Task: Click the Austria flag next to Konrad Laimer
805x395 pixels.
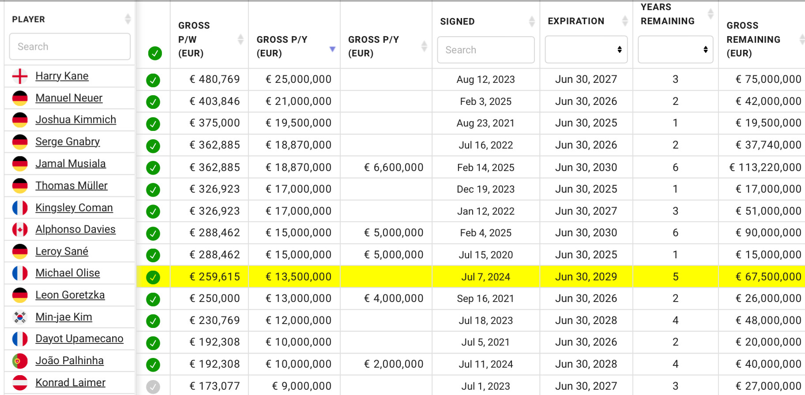Action: (20, 383)
